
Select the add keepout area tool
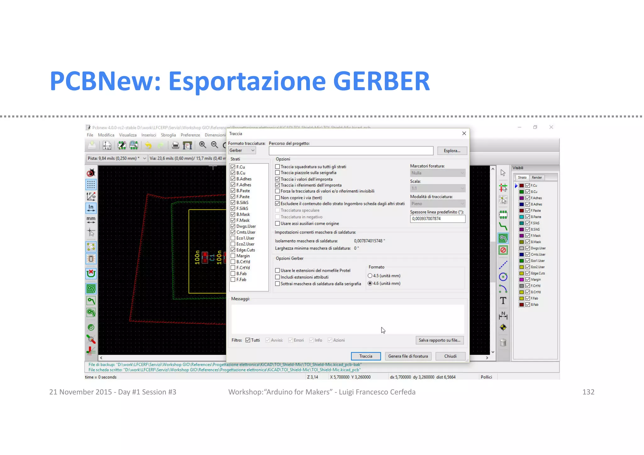point(503,250)
